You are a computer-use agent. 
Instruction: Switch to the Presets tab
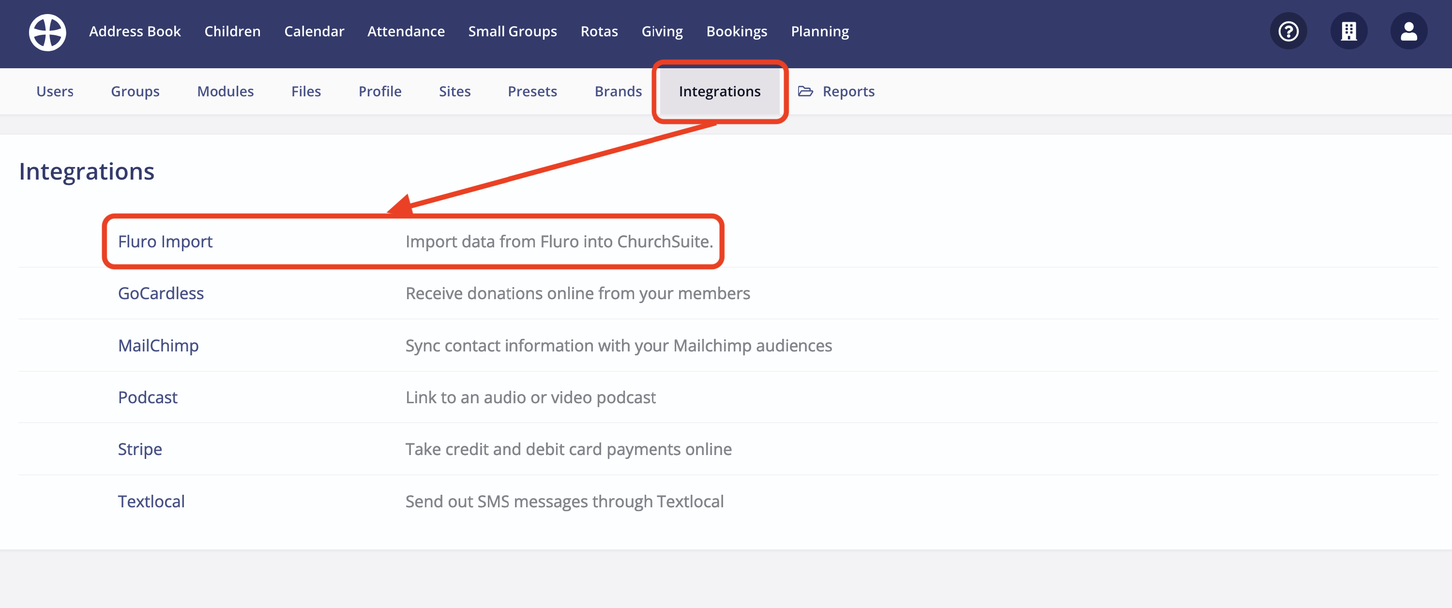point(532,91)
